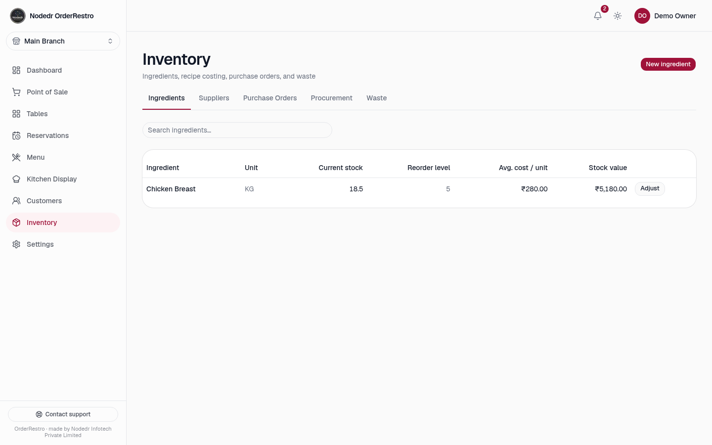Click the Current stock column header
The image size is (712, 445).
click(341, 168)
